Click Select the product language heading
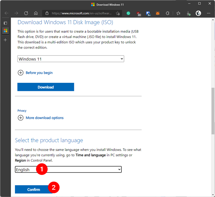This screenshot has height=197, width=215. coord(49,140)
